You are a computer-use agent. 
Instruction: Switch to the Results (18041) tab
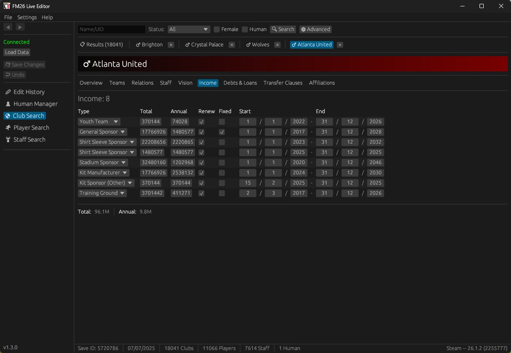click(101, 45)
